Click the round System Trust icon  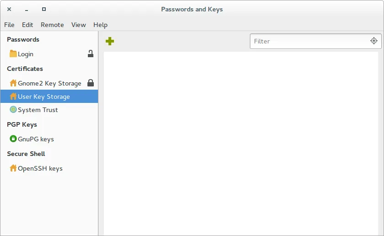point(13,109)
